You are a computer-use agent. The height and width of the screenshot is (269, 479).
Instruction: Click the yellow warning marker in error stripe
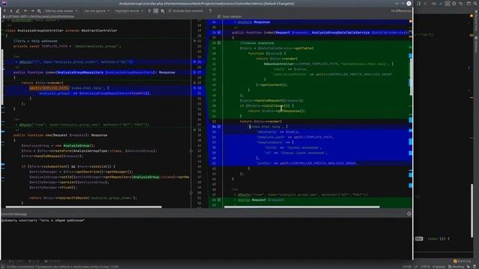coord(472,16)
